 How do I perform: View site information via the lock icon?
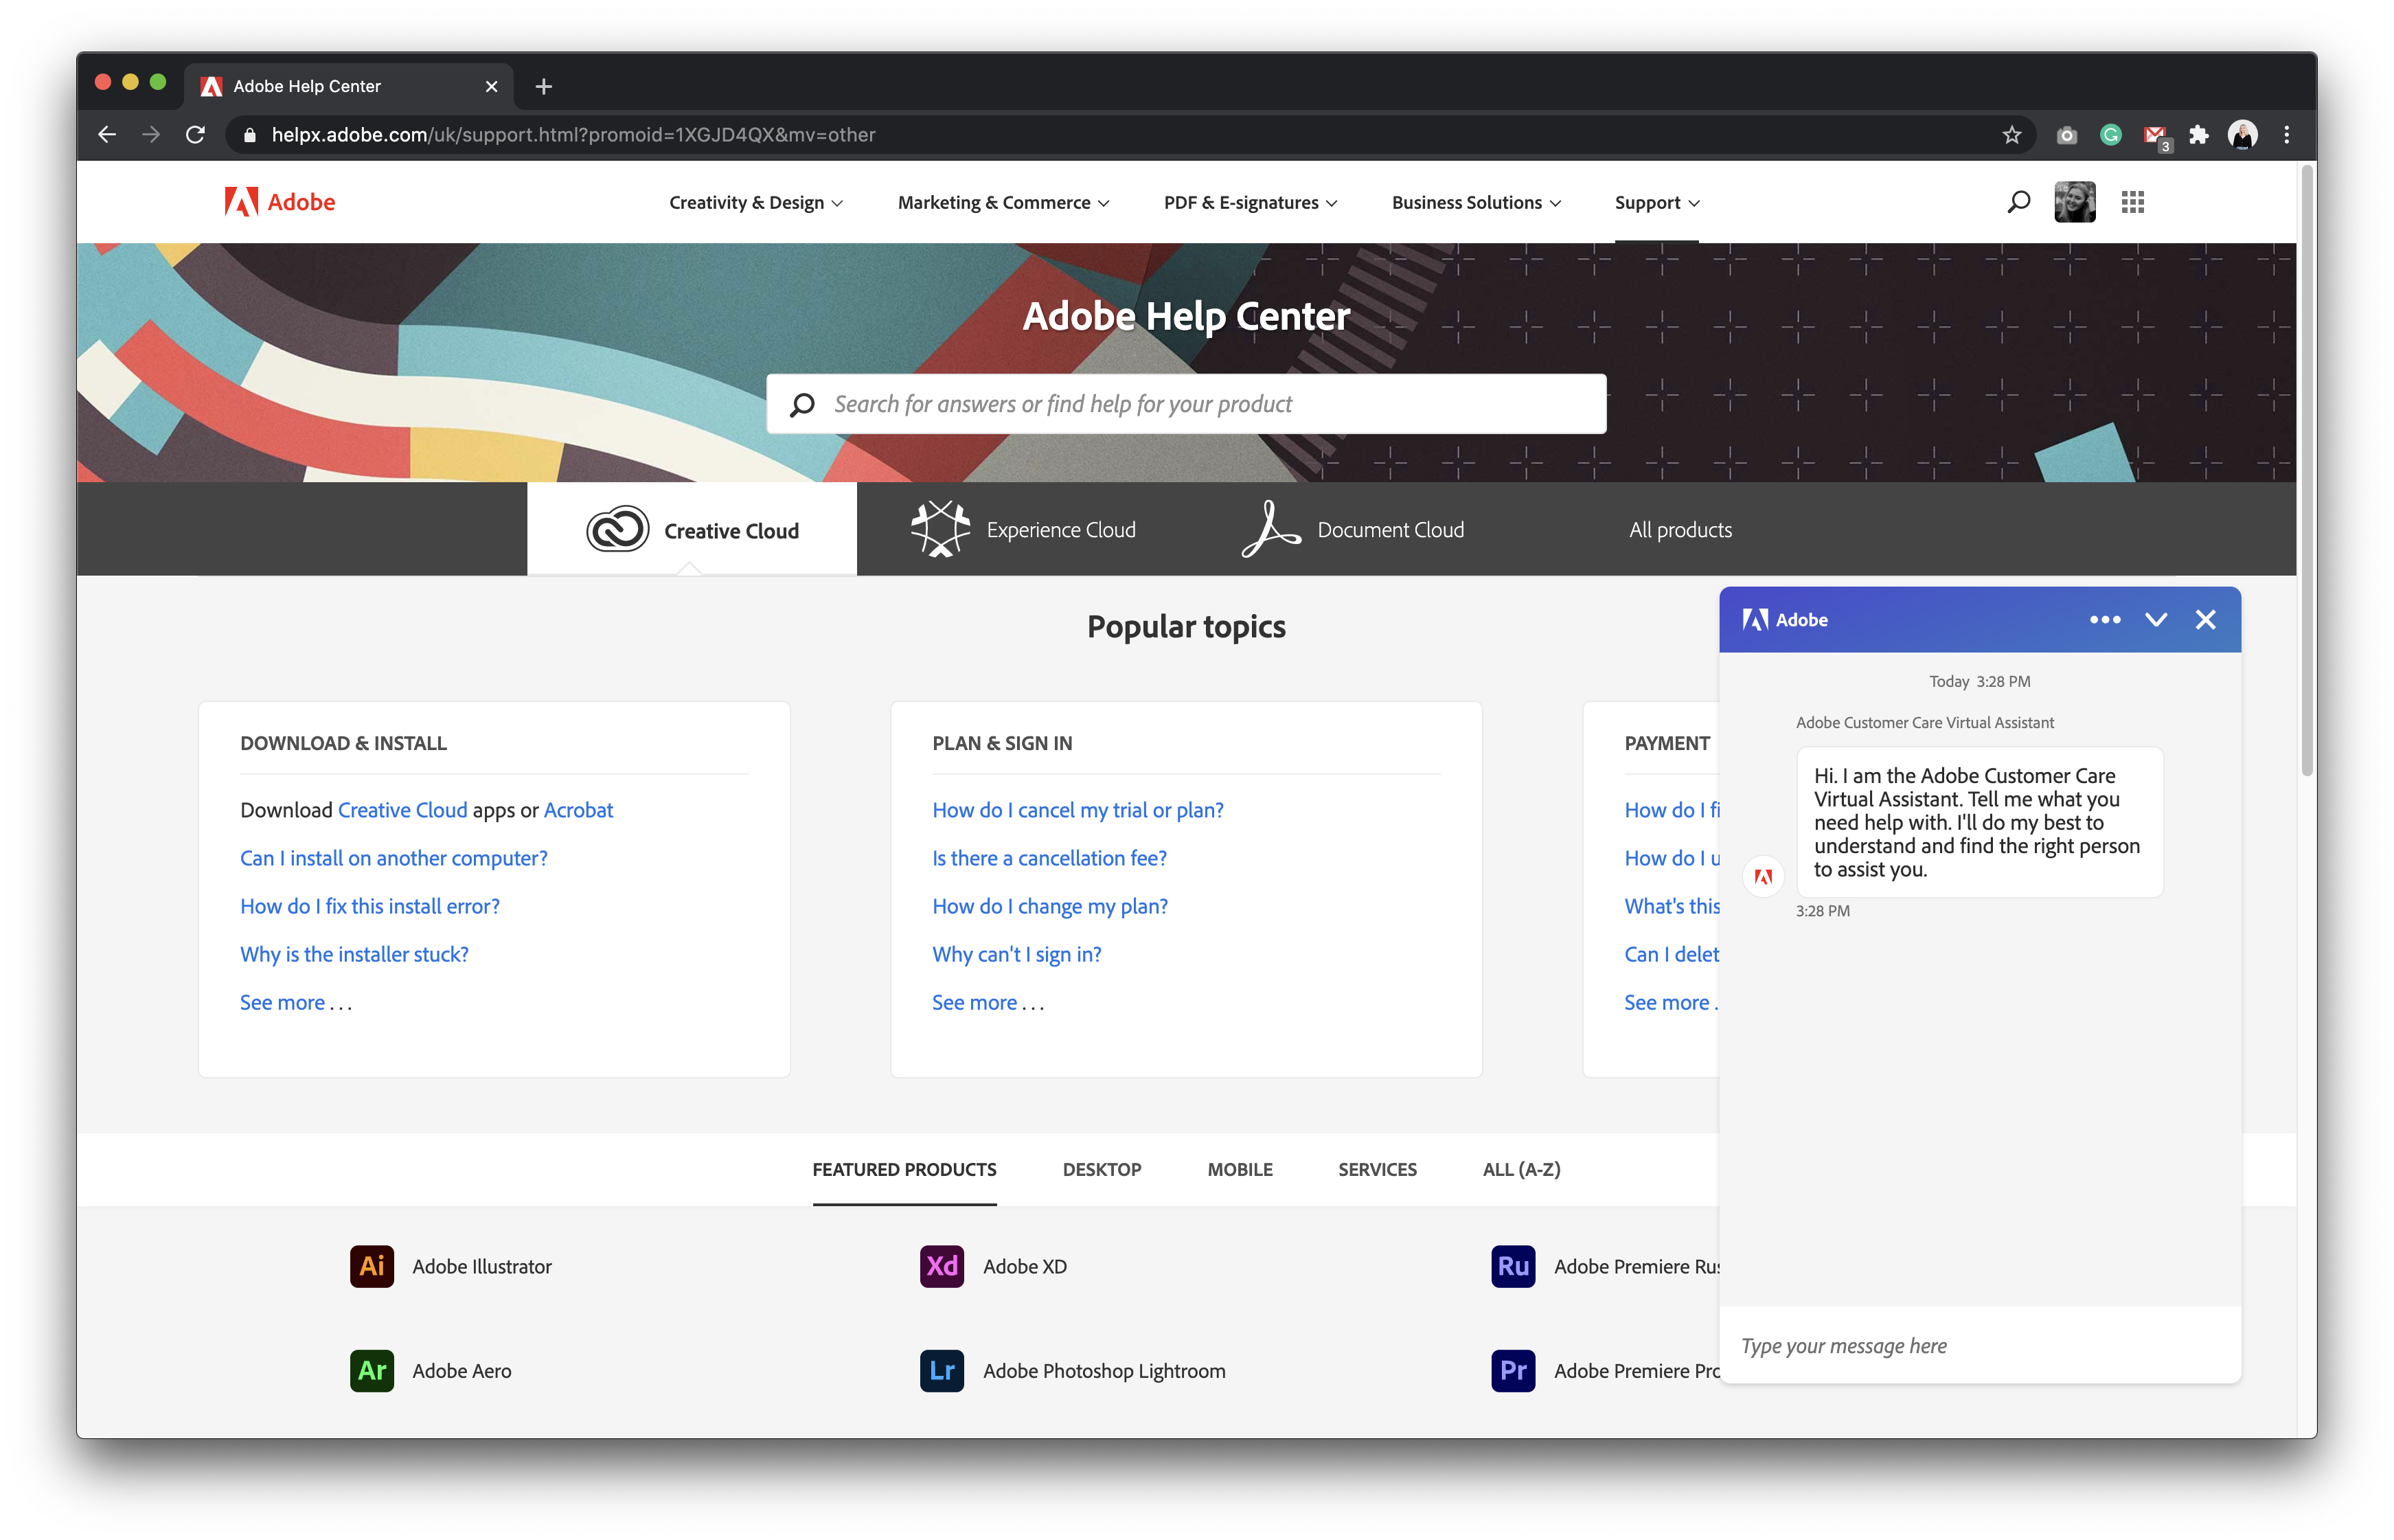click(x=250, y=135)
